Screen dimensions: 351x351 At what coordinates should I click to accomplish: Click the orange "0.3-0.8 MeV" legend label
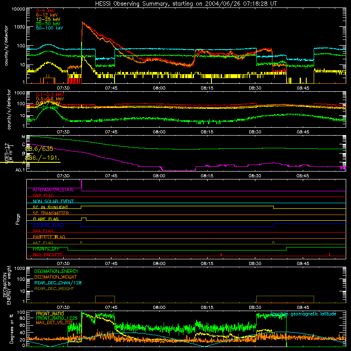tap(50, 99)
